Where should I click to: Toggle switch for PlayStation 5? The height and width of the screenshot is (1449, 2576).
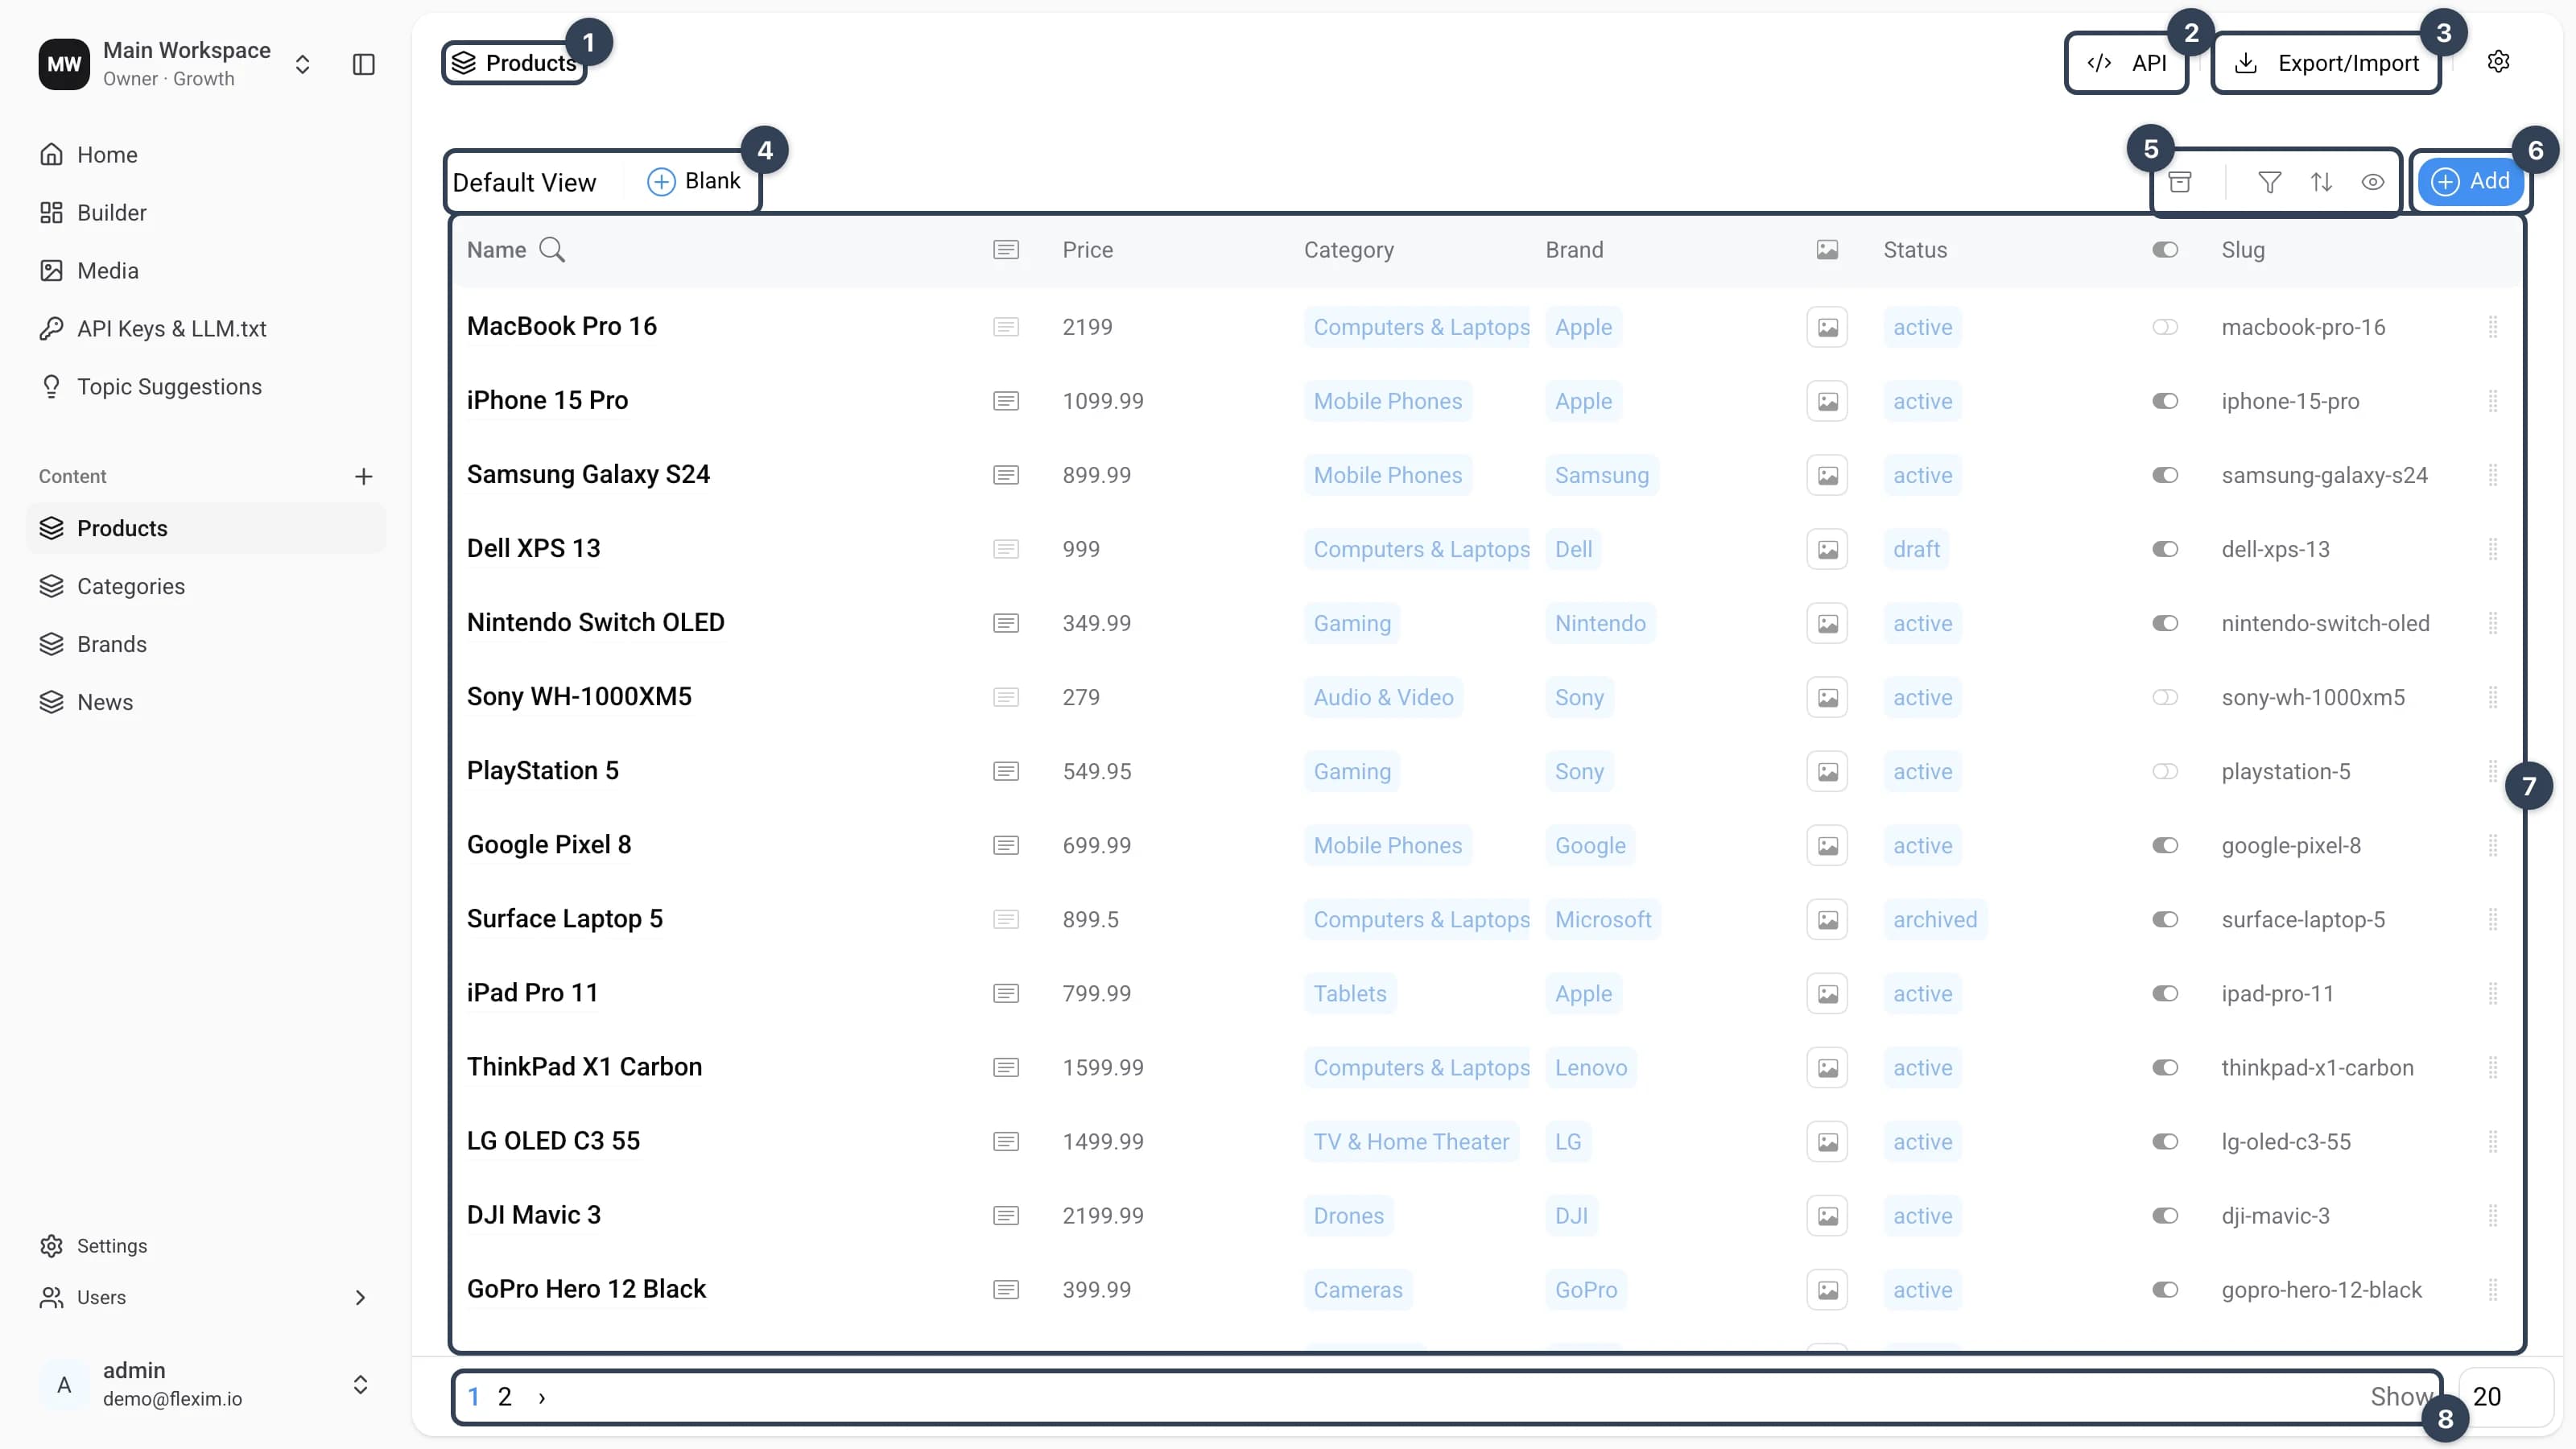pyautogui.click(x=2165, y=771)
